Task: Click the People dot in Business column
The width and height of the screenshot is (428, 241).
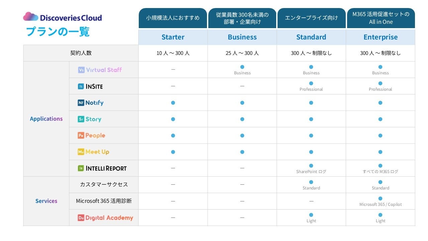Action: tap(242, 136)
